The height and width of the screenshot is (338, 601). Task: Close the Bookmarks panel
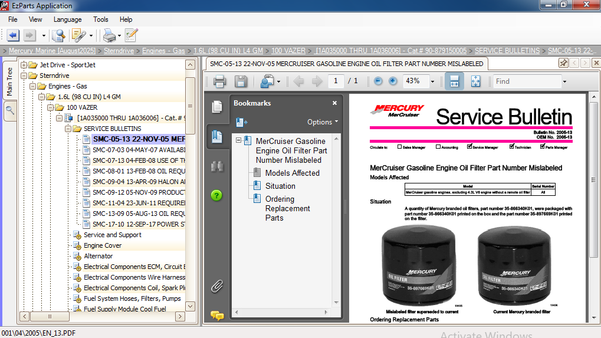[334, 103]
